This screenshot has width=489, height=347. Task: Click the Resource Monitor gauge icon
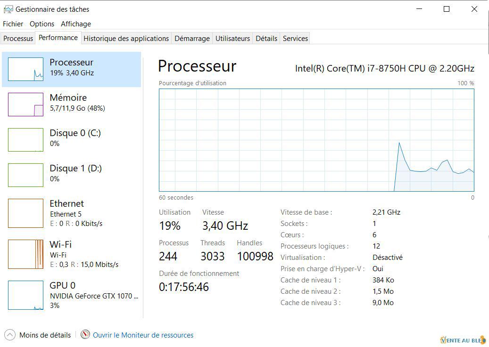(85, 335)
